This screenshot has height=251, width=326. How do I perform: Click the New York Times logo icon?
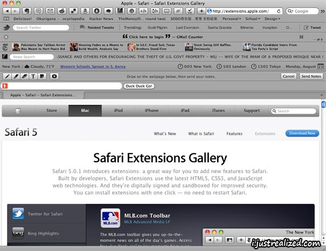(x=5, y=47)
